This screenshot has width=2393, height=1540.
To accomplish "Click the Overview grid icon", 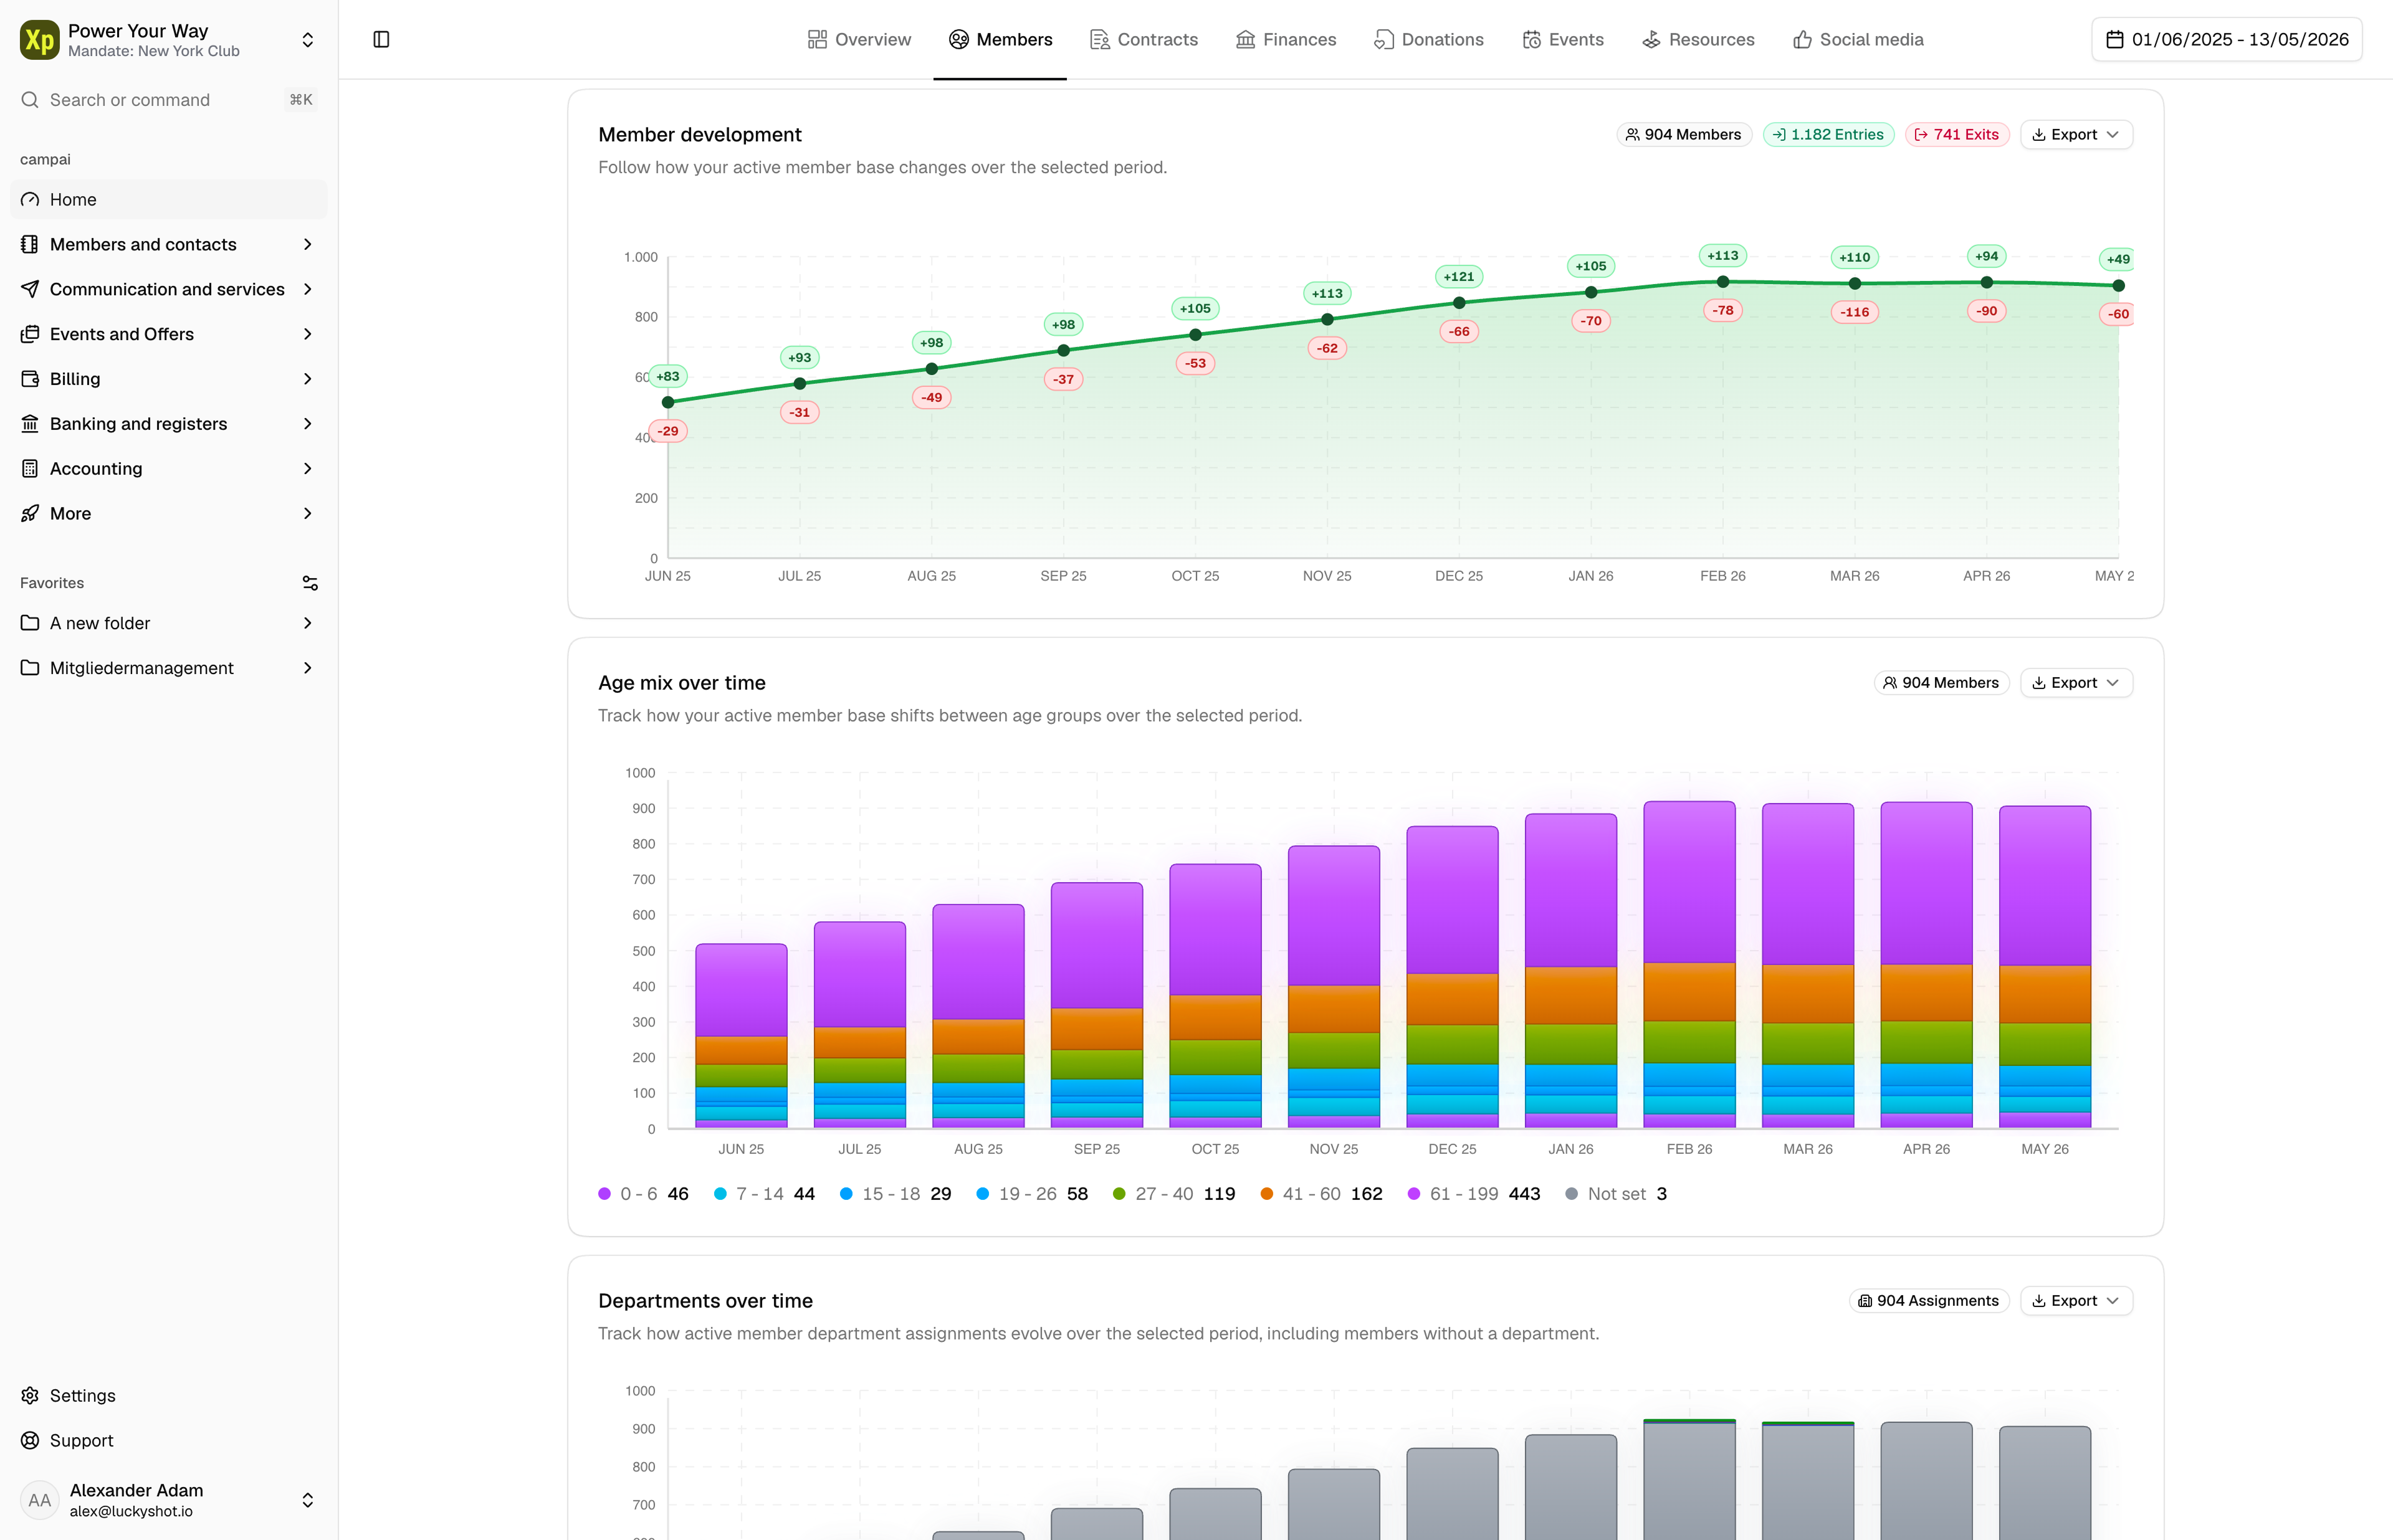I will coord(817,40).
